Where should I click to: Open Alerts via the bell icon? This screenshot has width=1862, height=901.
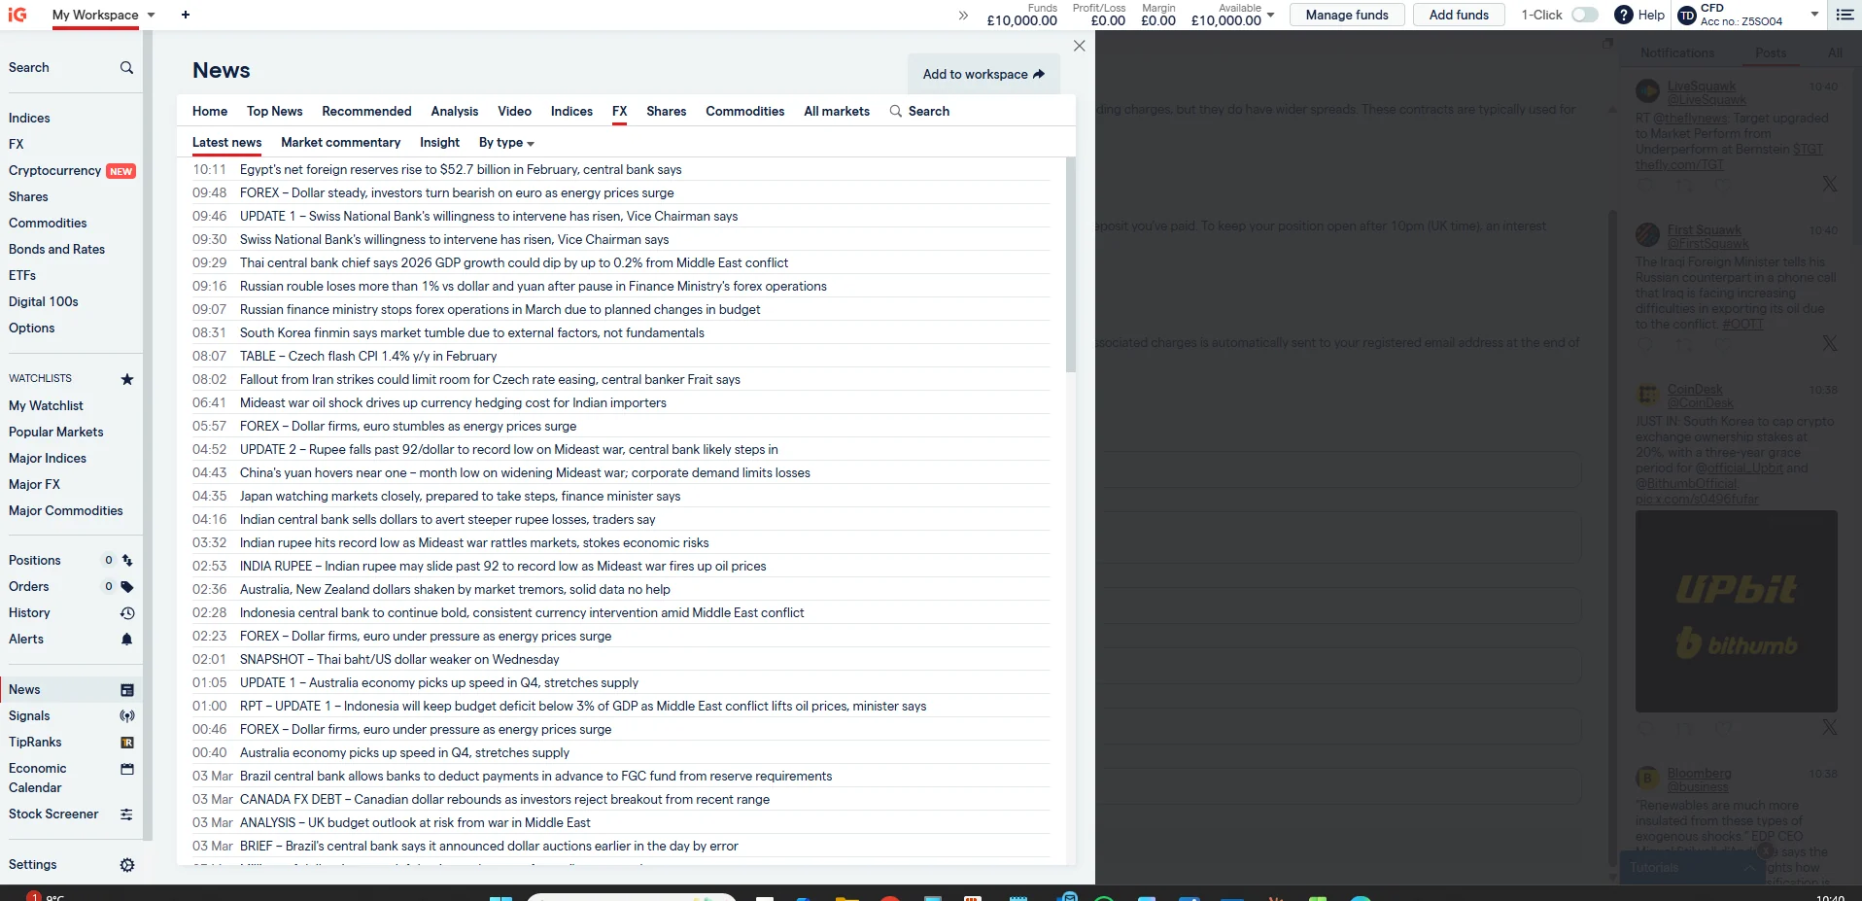pos(126,639)
